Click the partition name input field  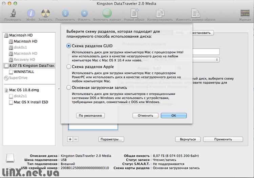pyautogui.click(x=206, y=52)
